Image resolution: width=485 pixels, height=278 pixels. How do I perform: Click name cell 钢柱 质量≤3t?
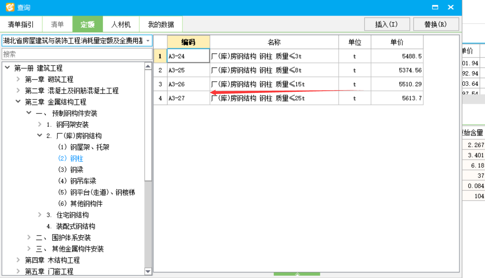[274, 56]
